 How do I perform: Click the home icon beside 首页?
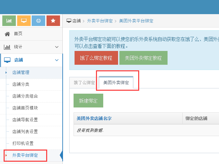[7, 34]
